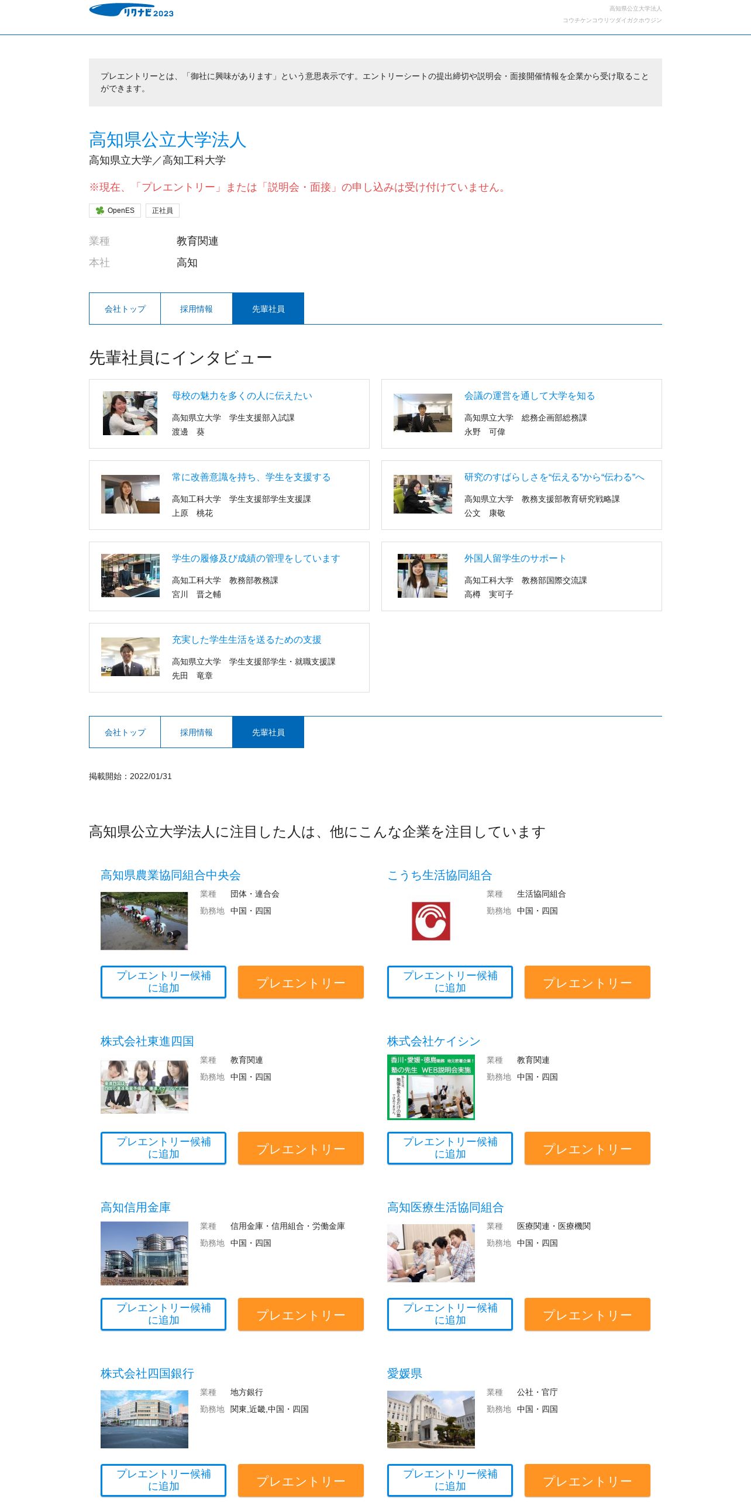Pre-entry to 高知医療生活協同組合
Screen dimensions: 751x1502
click(x=587, y=1314)
